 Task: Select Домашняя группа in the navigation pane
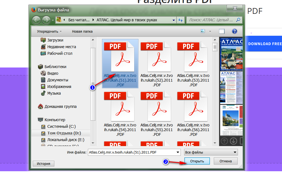click(x=57, y=107)
